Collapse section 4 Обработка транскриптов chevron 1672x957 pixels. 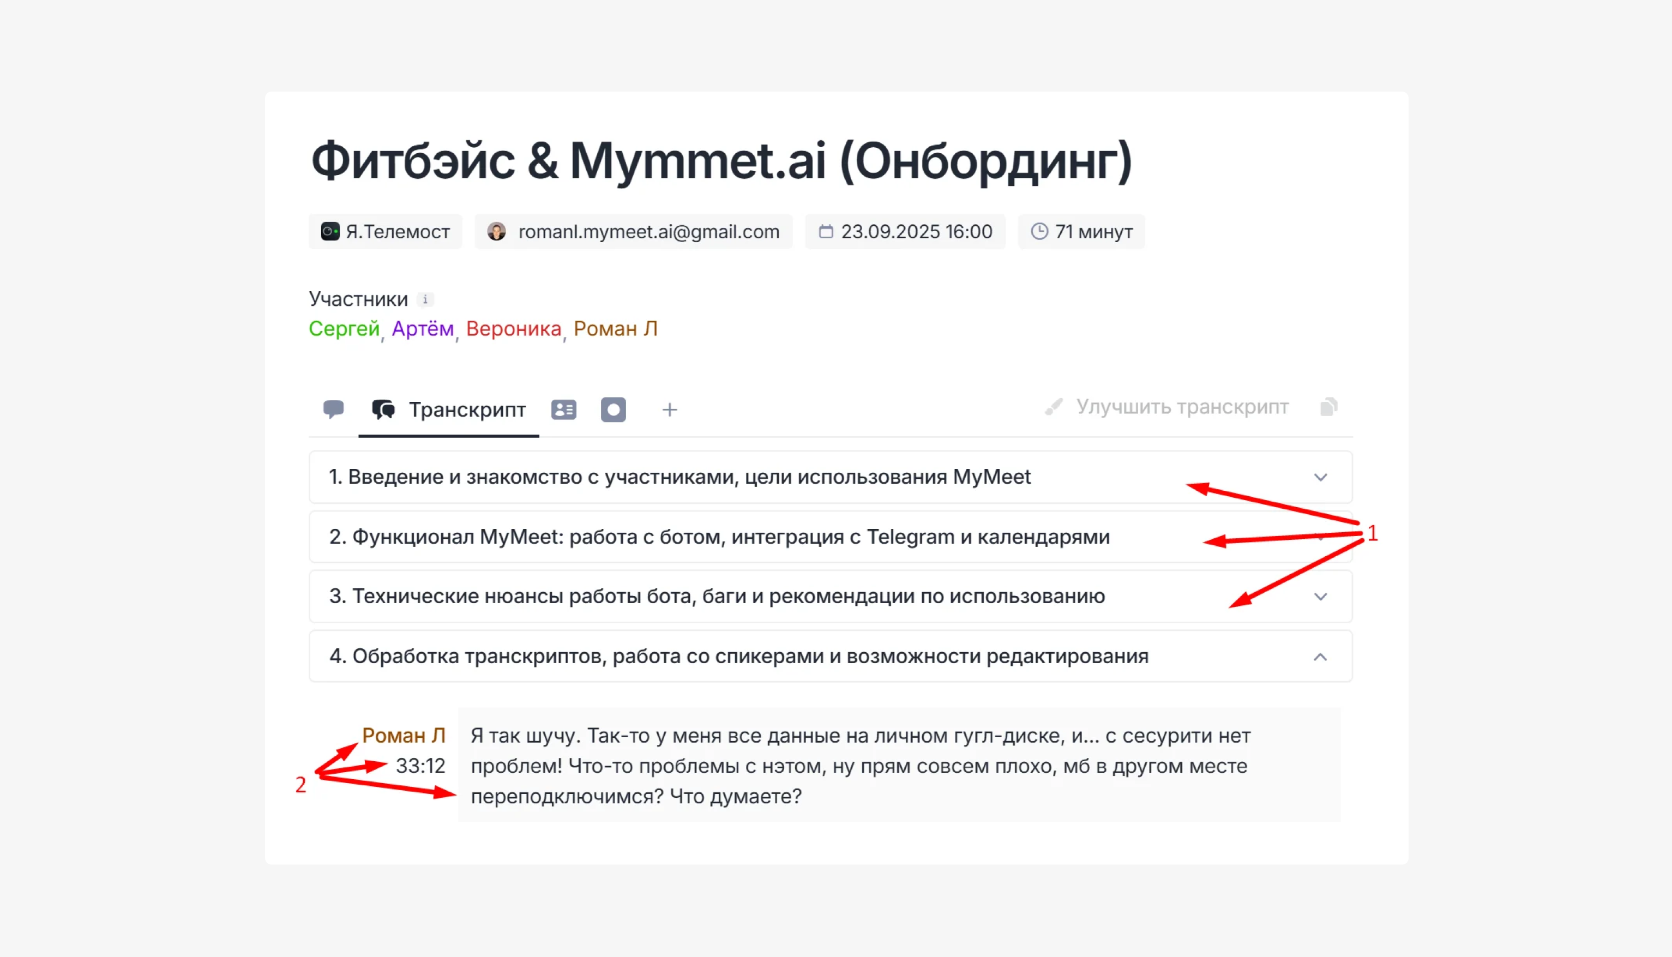1320,657
